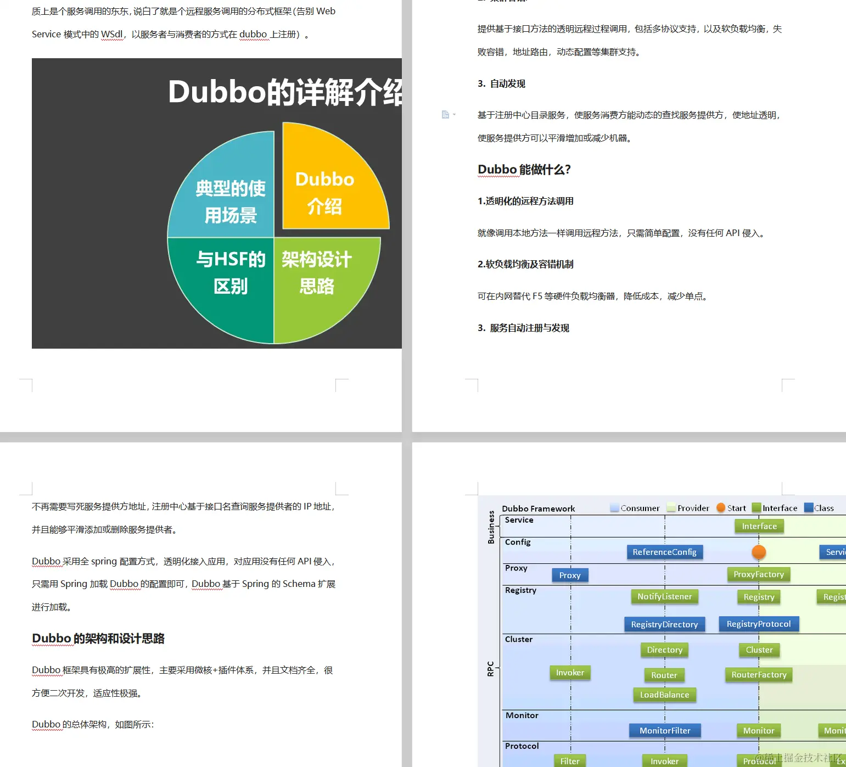Click the heading '2.软负载均衡及容错机制'
The width and height of the screenshot is (846, 767).
click(525, 264)
